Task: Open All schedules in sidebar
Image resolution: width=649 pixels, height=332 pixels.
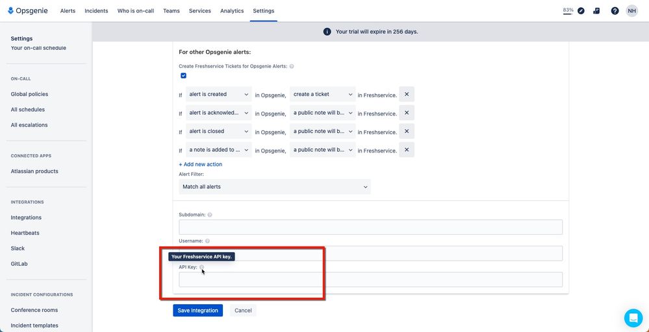Action: pos(28,110)
